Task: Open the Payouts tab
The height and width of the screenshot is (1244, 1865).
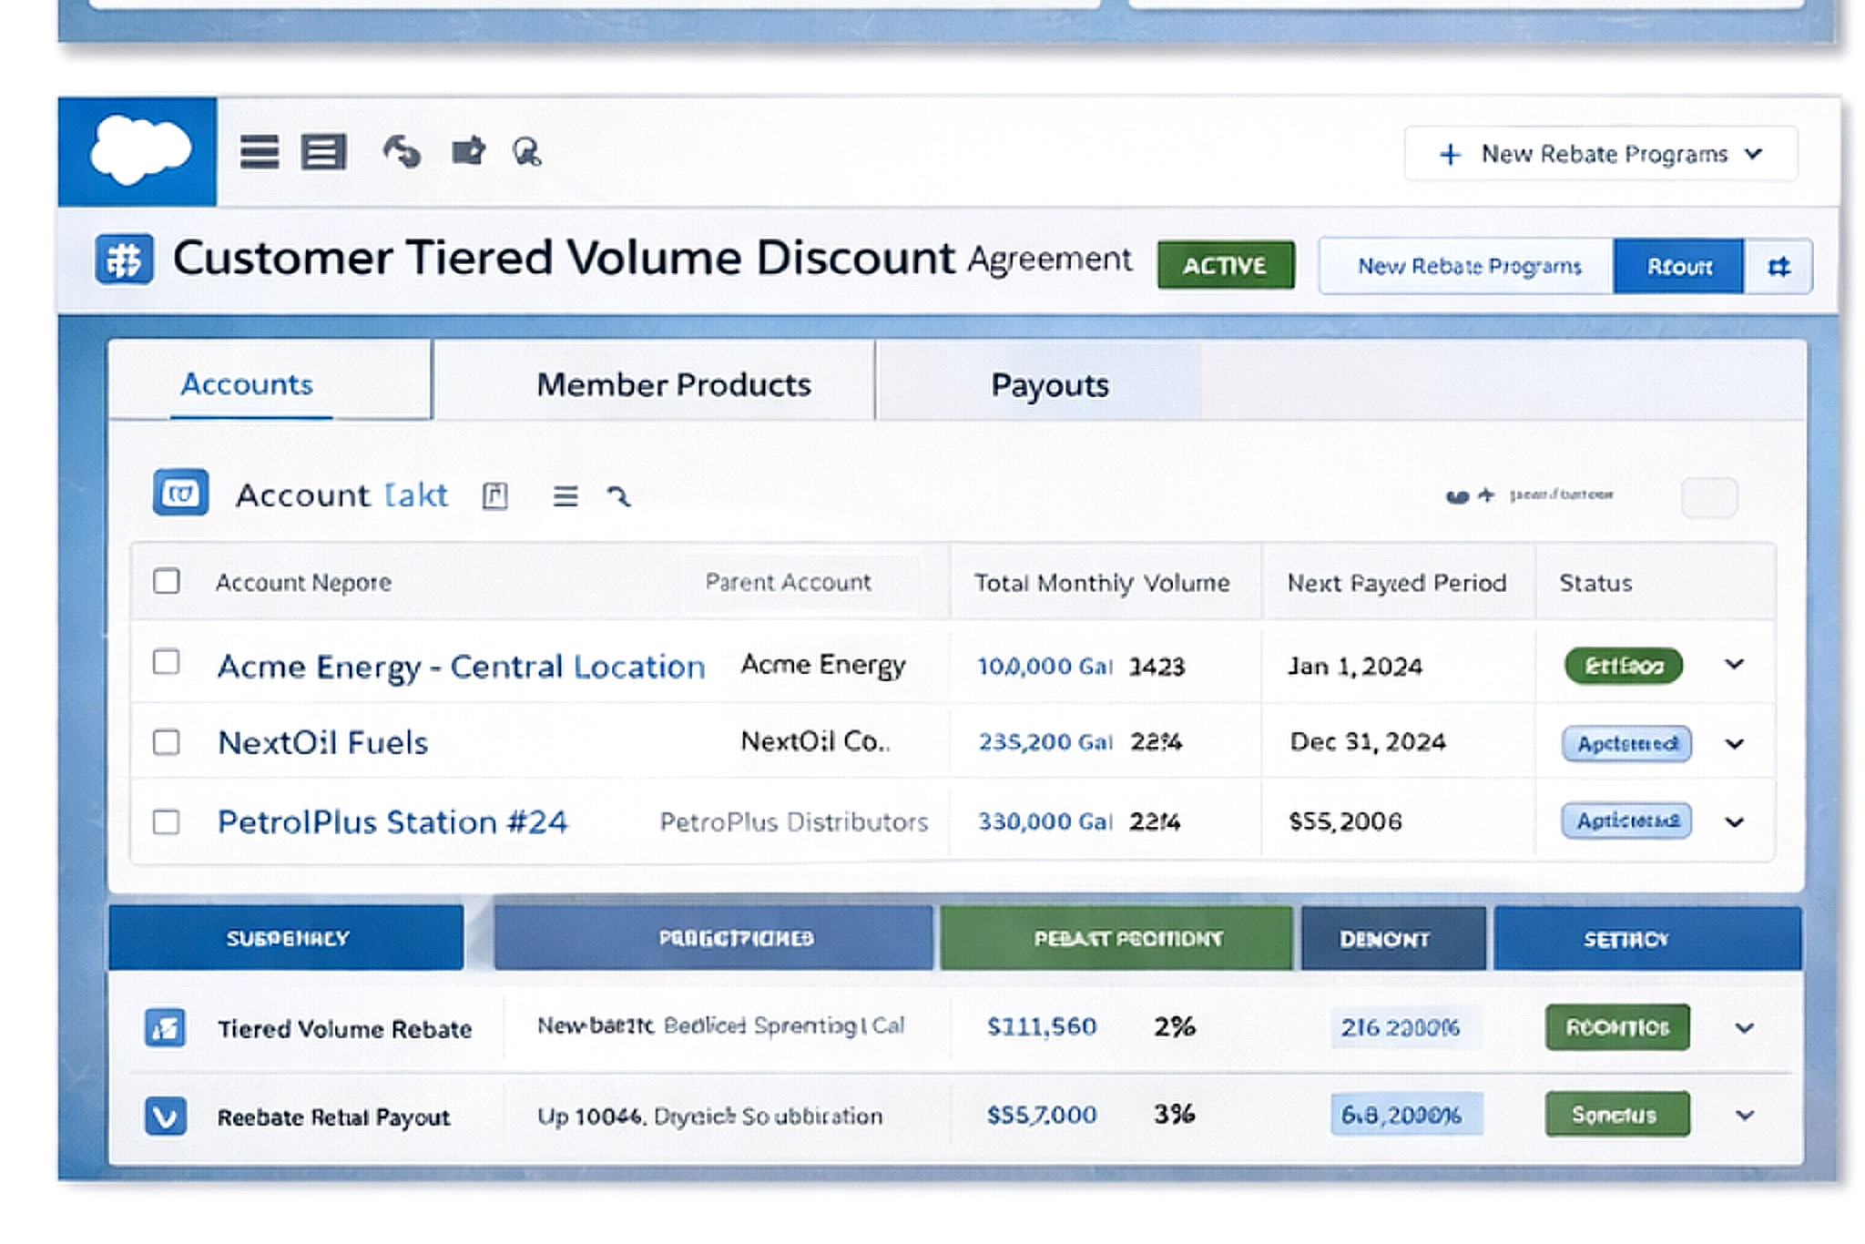Action: point(1049,384)
